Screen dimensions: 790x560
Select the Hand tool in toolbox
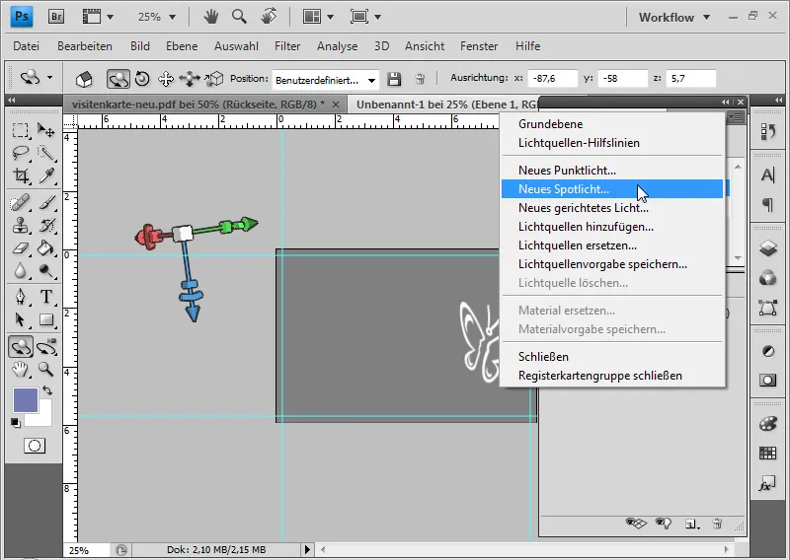point(20,370)
